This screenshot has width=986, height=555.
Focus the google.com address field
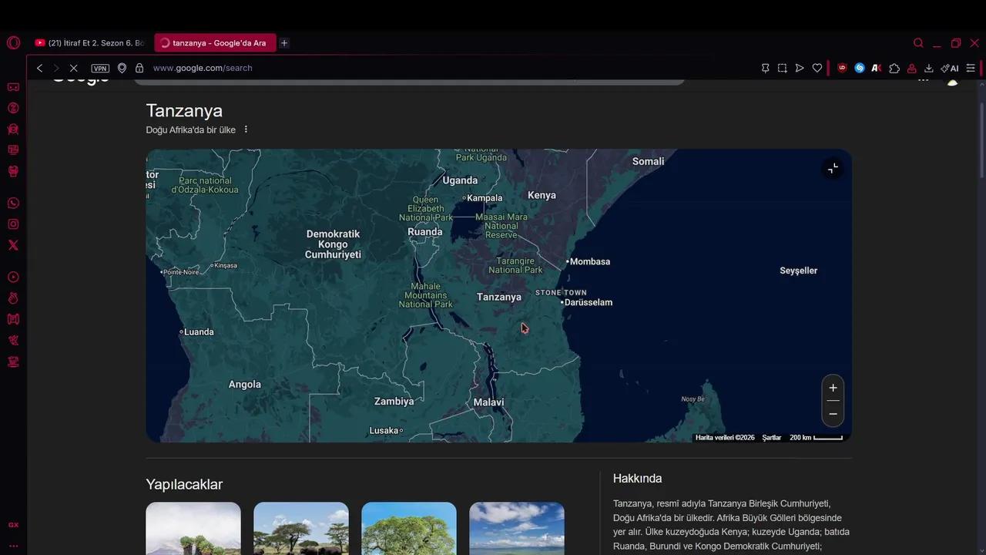coord(203,68)
